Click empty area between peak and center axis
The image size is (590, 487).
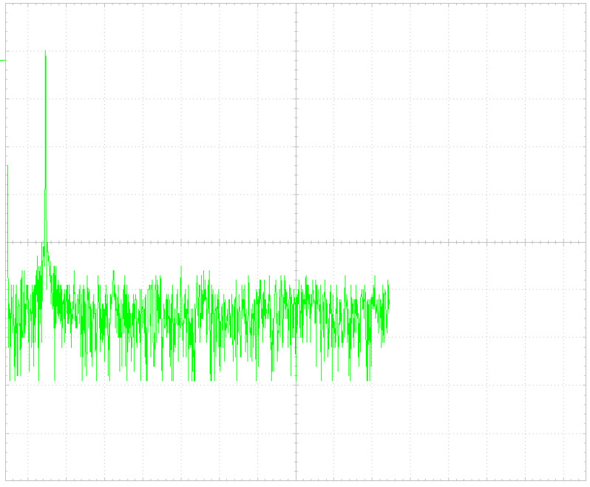click(170, 133)
